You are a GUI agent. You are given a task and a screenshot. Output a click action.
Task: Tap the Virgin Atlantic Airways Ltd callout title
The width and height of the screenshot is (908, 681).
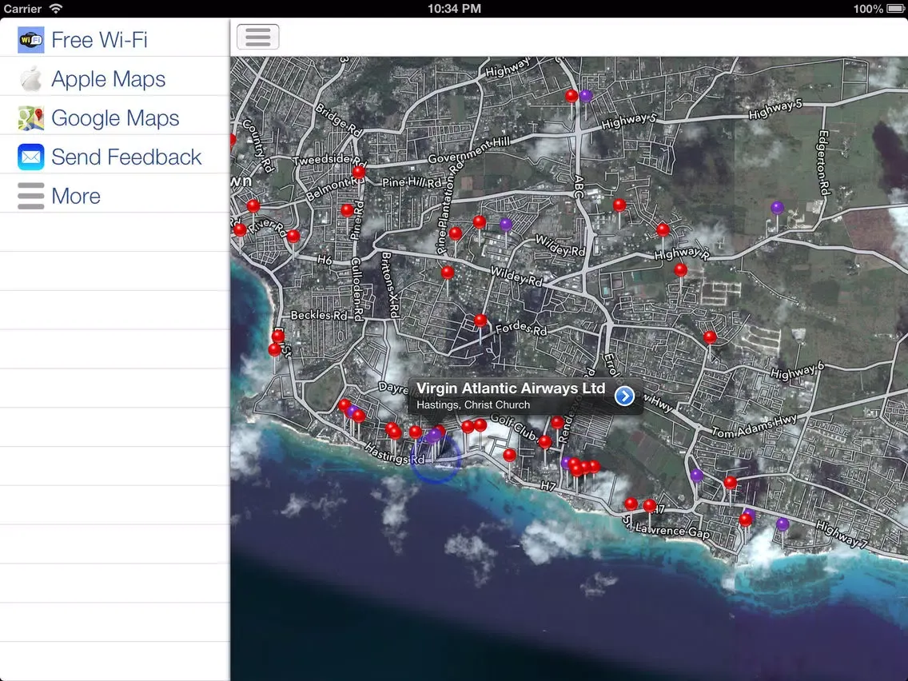coord(511,388)
